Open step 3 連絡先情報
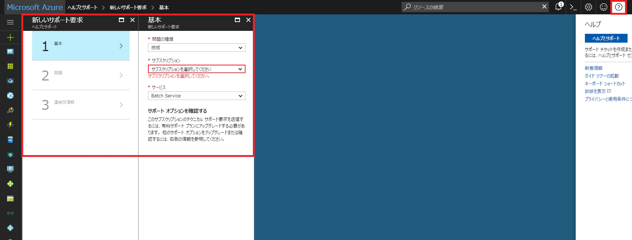This screenshot has height=240, width=632. click(81, 105)
